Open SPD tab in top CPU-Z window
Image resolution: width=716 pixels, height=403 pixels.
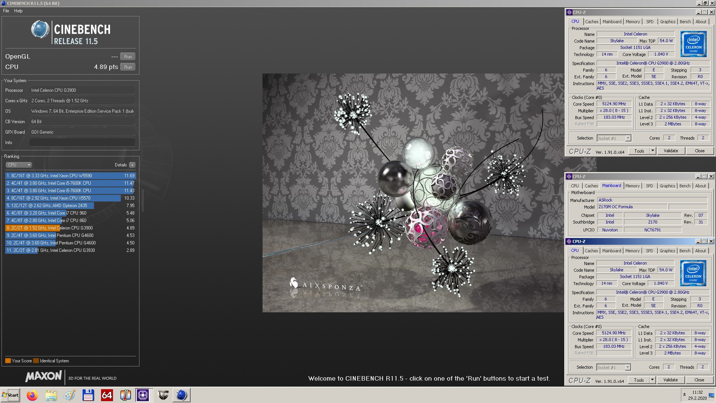[650, 22]
